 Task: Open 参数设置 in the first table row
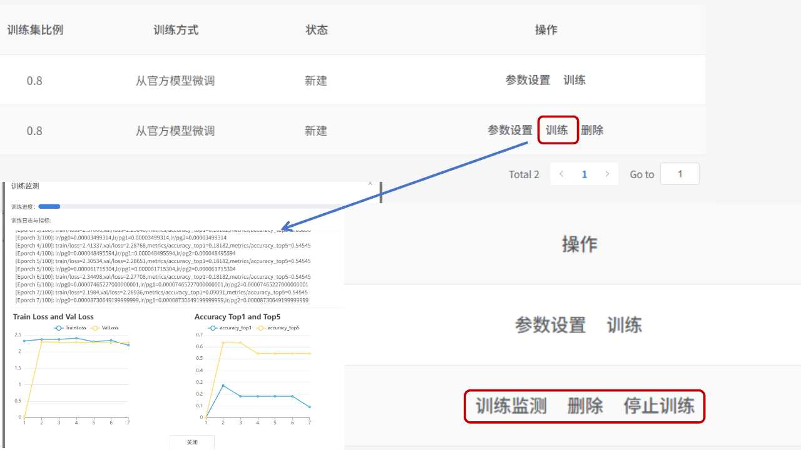pos(528,80)
